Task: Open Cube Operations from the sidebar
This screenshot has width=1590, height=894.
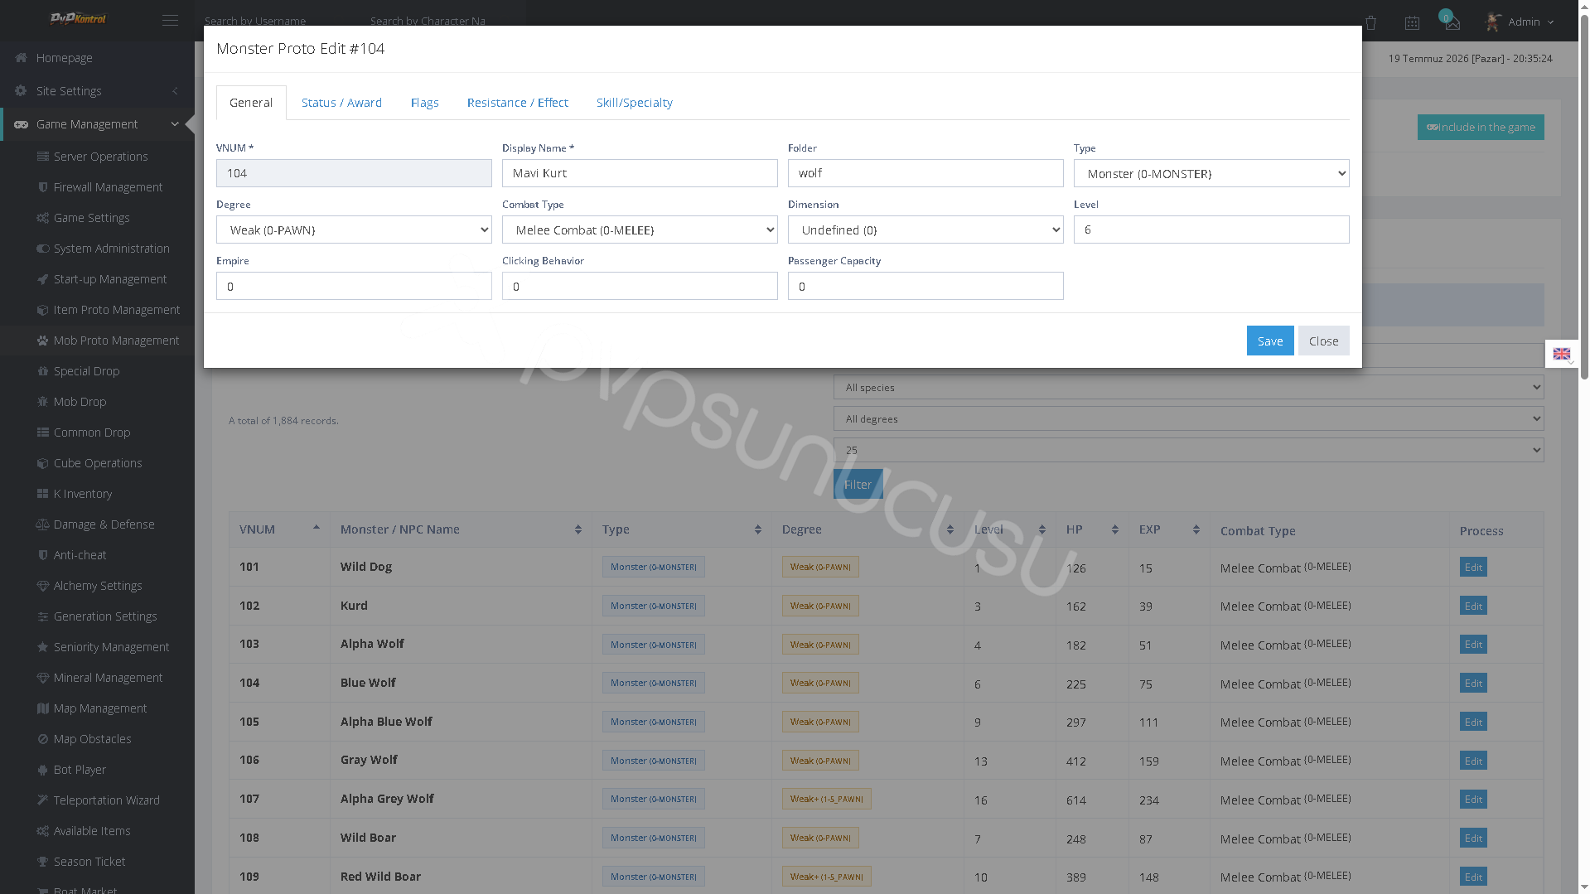Action: [98, 463]
